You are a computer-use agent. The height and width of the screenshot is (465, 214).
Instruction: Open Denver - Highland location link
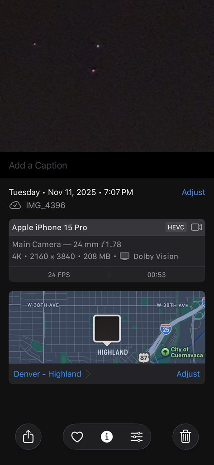(48, 374)
